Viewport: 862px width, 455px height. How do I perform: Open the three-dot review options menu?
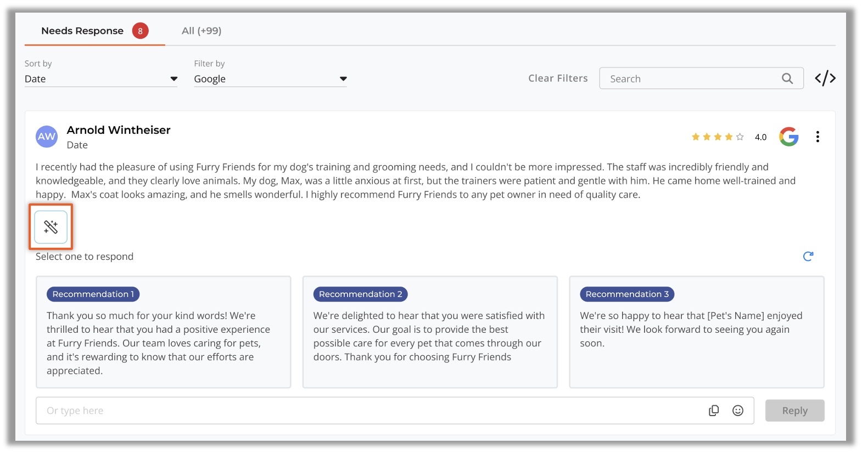pyautogui.click(x=817, y=136)
